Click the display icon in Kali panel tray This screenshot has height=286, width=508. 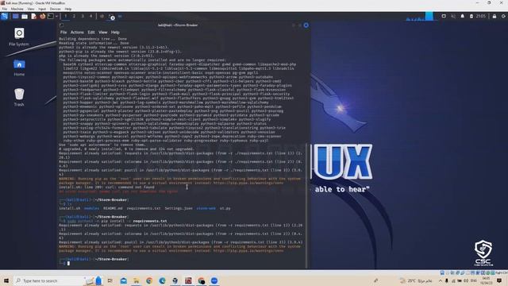tap(444, 16)
